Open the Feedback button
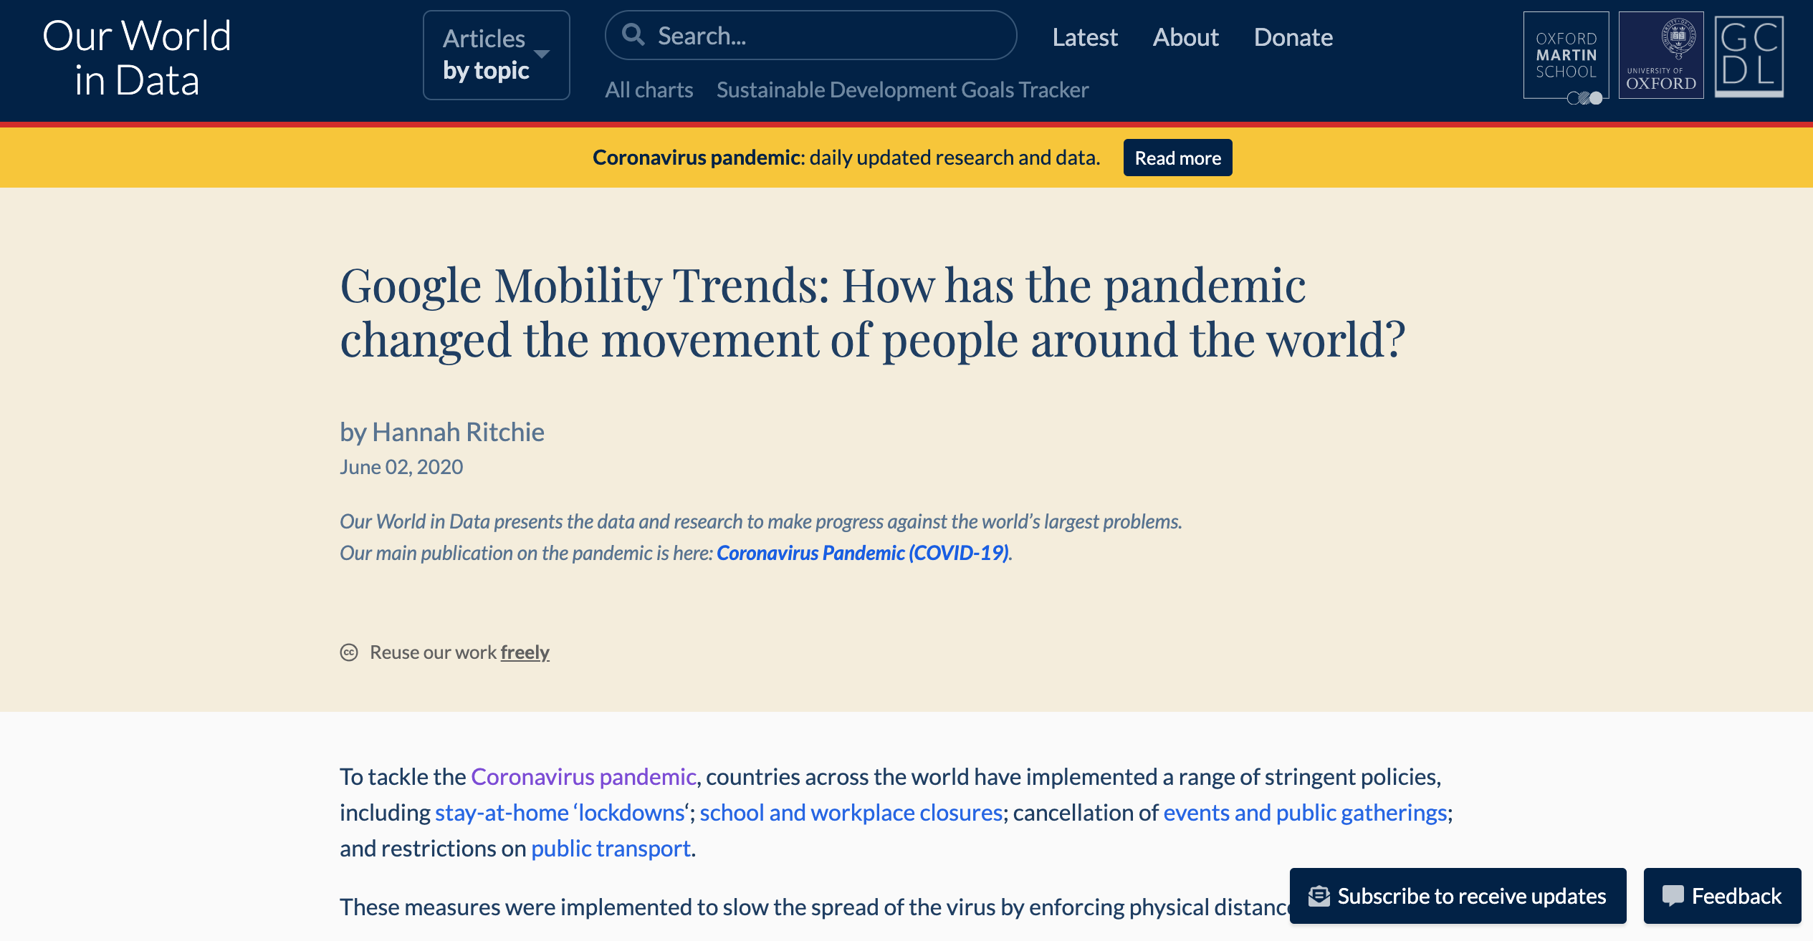Image resolution: width=1813 pixels, height=941 pixels. pos(1722,896)
